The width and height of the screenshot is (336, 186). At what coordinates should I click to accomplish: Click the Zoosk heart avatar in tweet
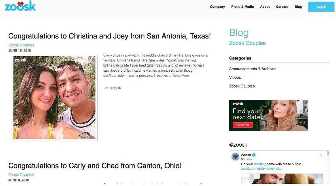click(x=235, y=157)
